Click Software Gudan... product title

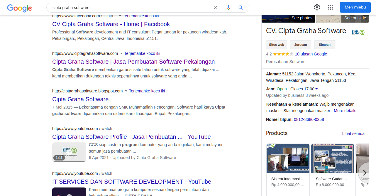(x=331, y=179)
